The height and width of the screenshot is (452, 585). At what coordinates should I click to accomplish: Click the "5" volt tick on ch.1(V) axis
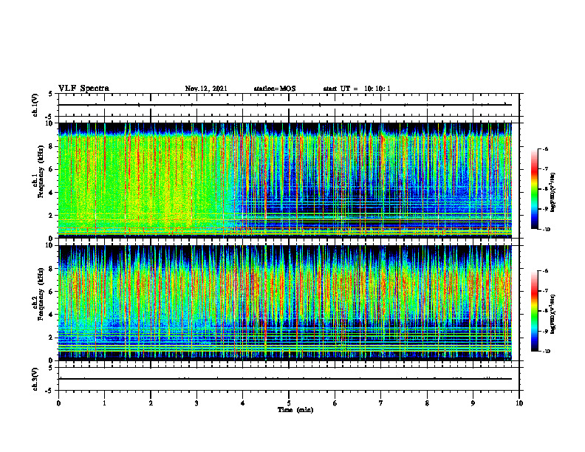tap(51, 94)
